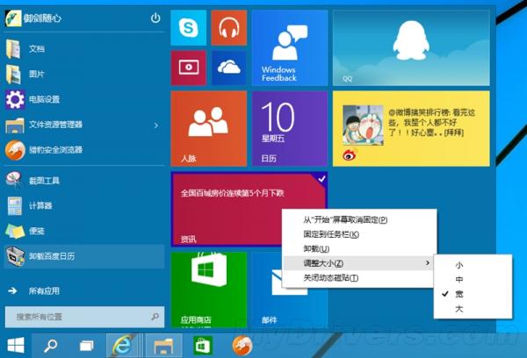Click Internet Explorer in the taskbar
The image size is (527, 358).
coord(122,345)
